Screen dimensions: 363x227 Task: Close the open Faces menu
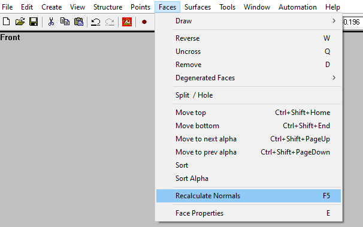pyautogui.click(x=167, y=7)
